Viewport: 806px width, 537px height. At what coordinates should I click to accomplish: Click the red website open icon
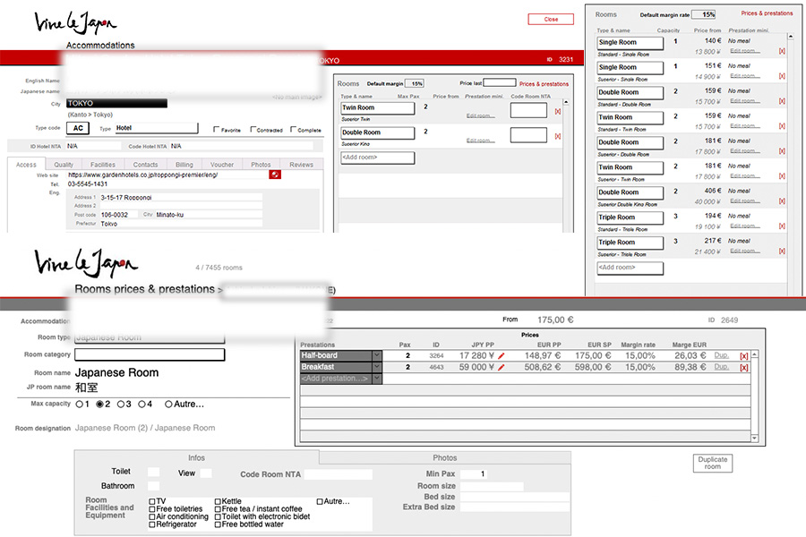coord(275,175)
